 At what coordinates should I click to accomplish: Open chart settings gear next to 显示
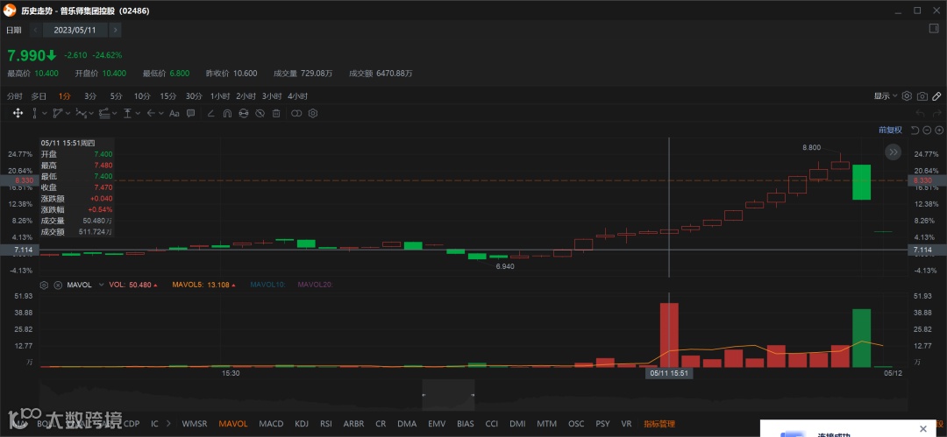click(907, 96)
